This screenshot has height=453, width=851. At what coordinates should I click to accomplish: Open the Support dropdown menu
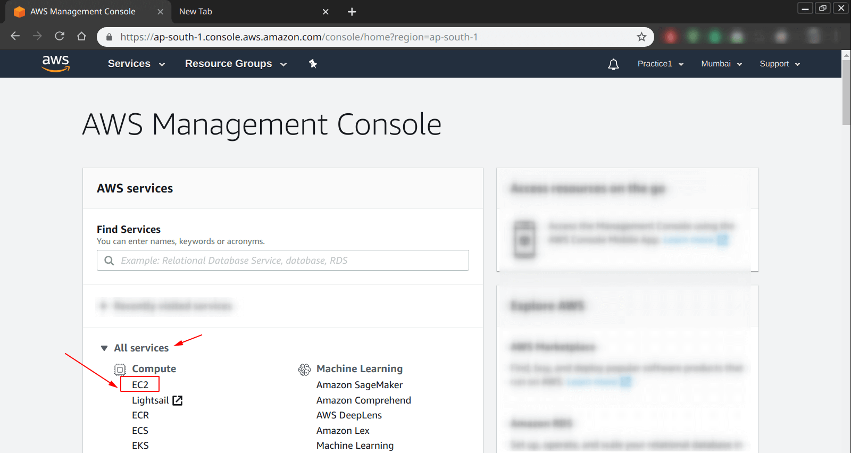coord(780,64)
